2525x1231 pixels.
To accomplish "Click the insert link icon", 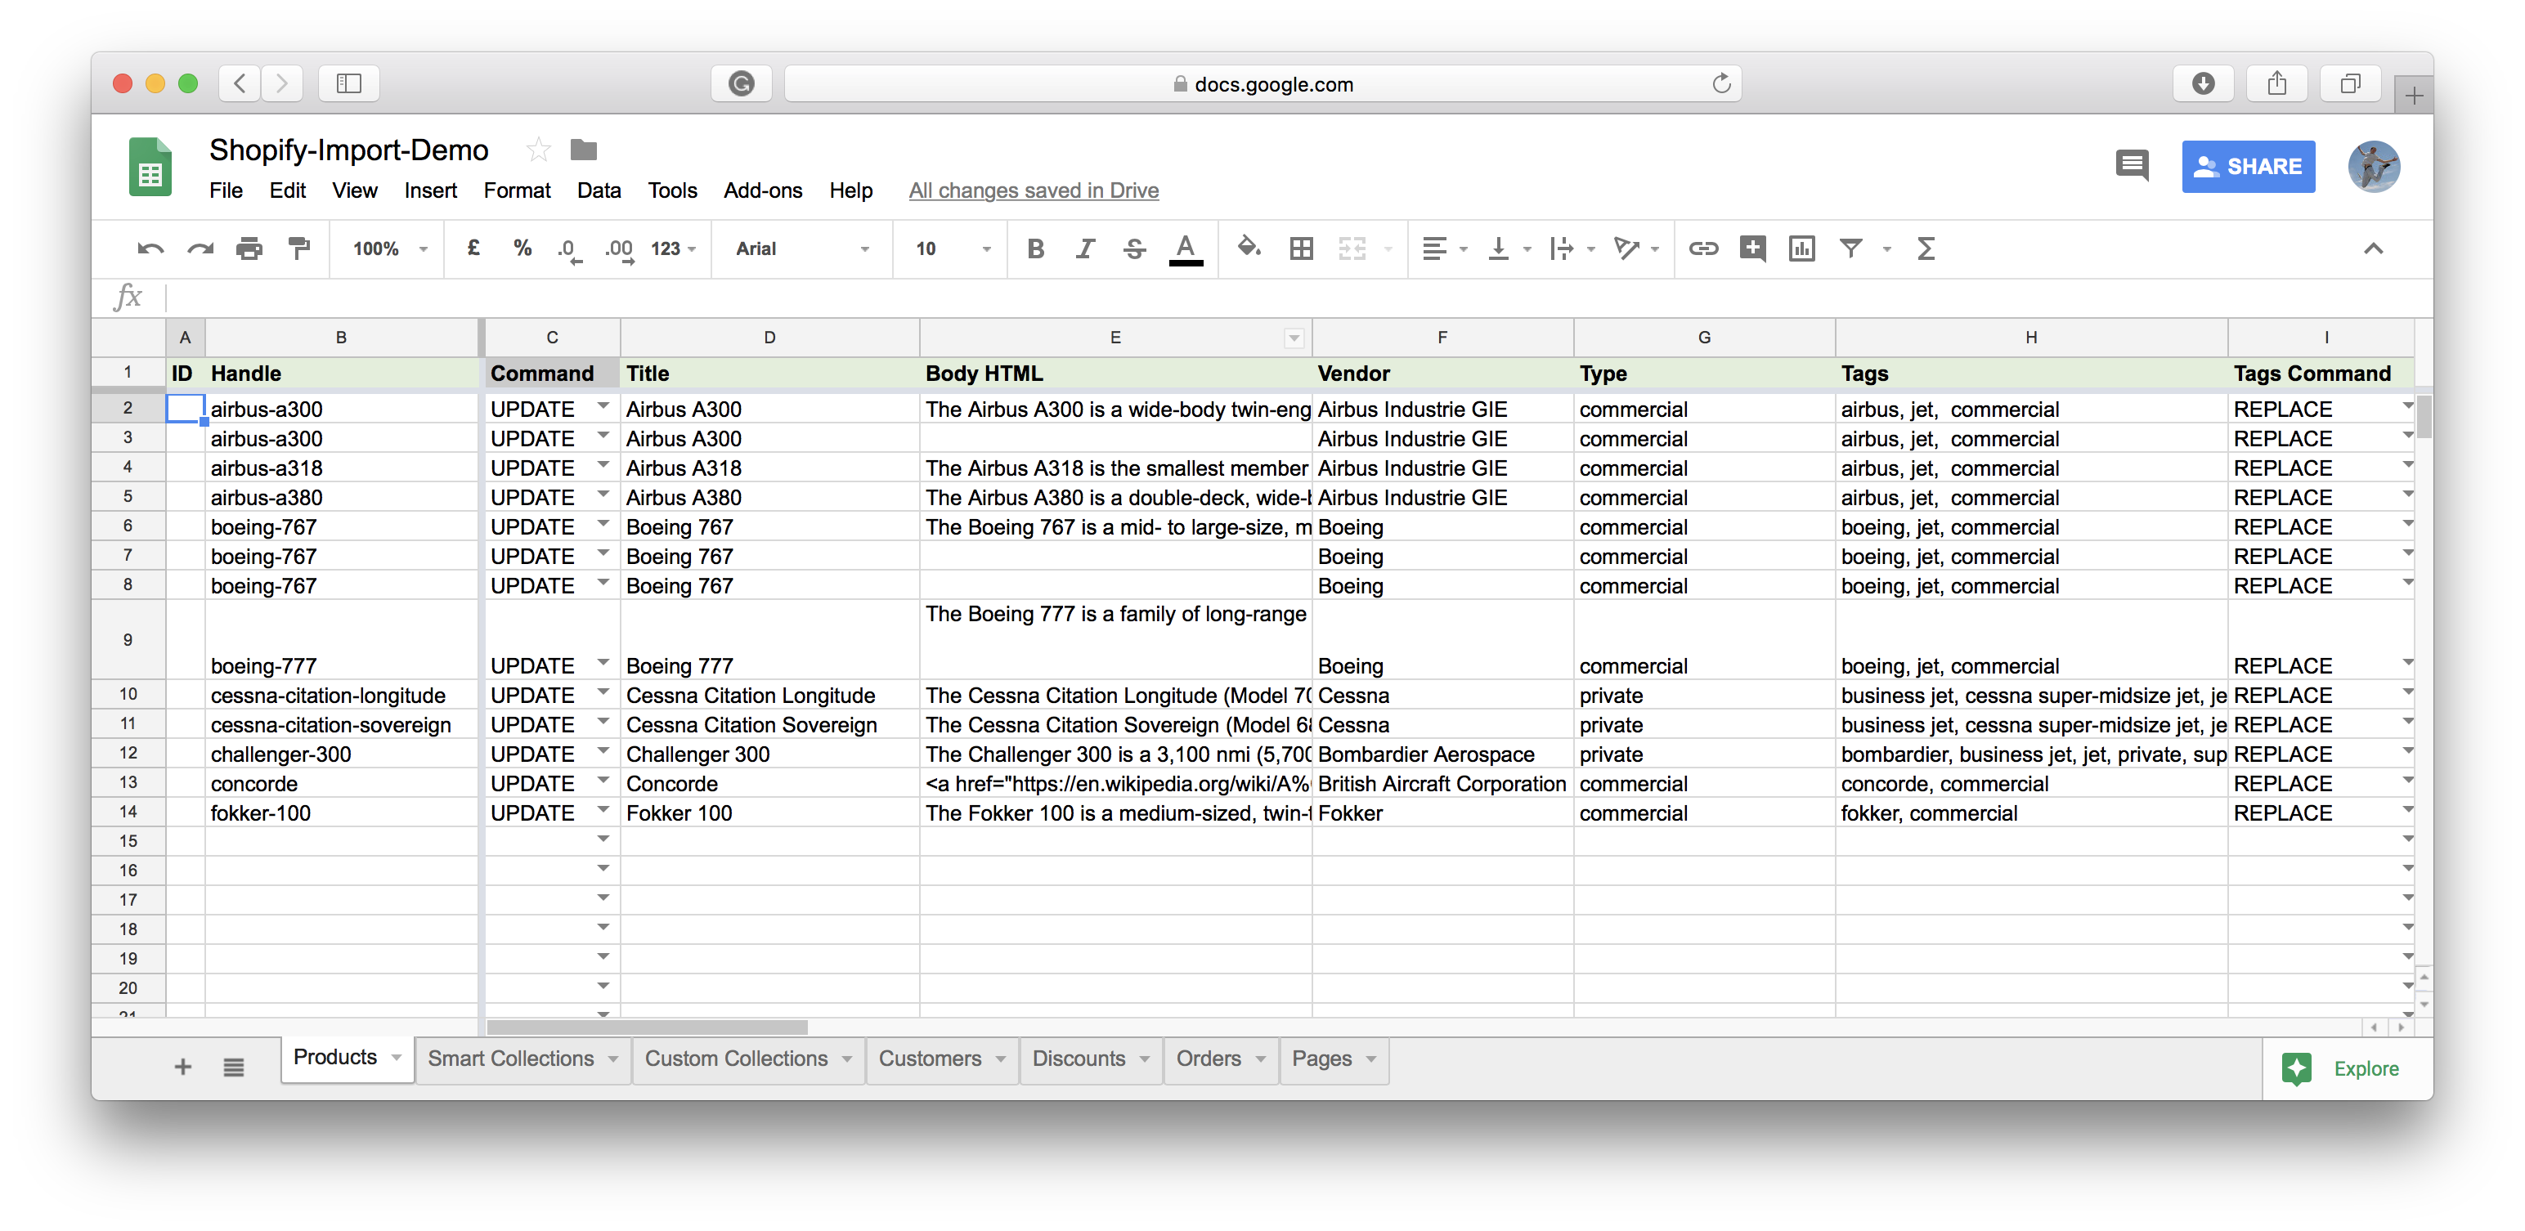I will [x=1702, y=249].
